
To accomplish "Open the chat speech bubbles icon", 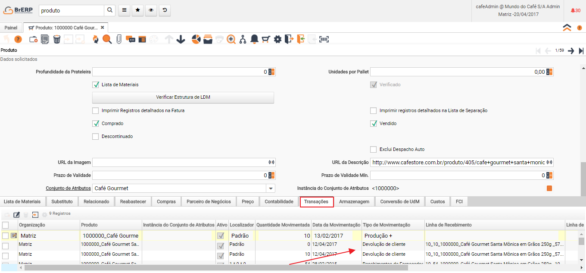I will [x=130, y=39].
